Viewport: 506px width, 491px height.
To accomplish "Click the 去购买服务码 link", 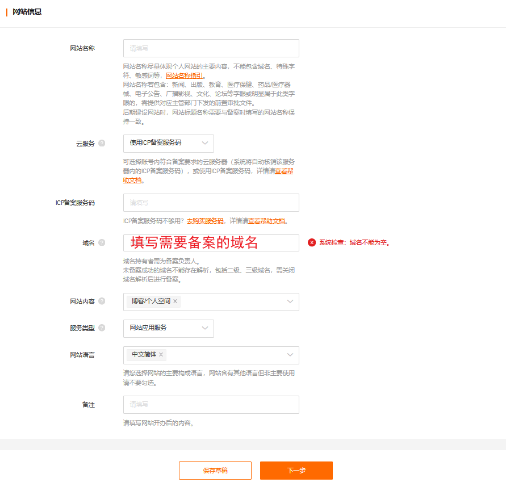I will (205, 221).
